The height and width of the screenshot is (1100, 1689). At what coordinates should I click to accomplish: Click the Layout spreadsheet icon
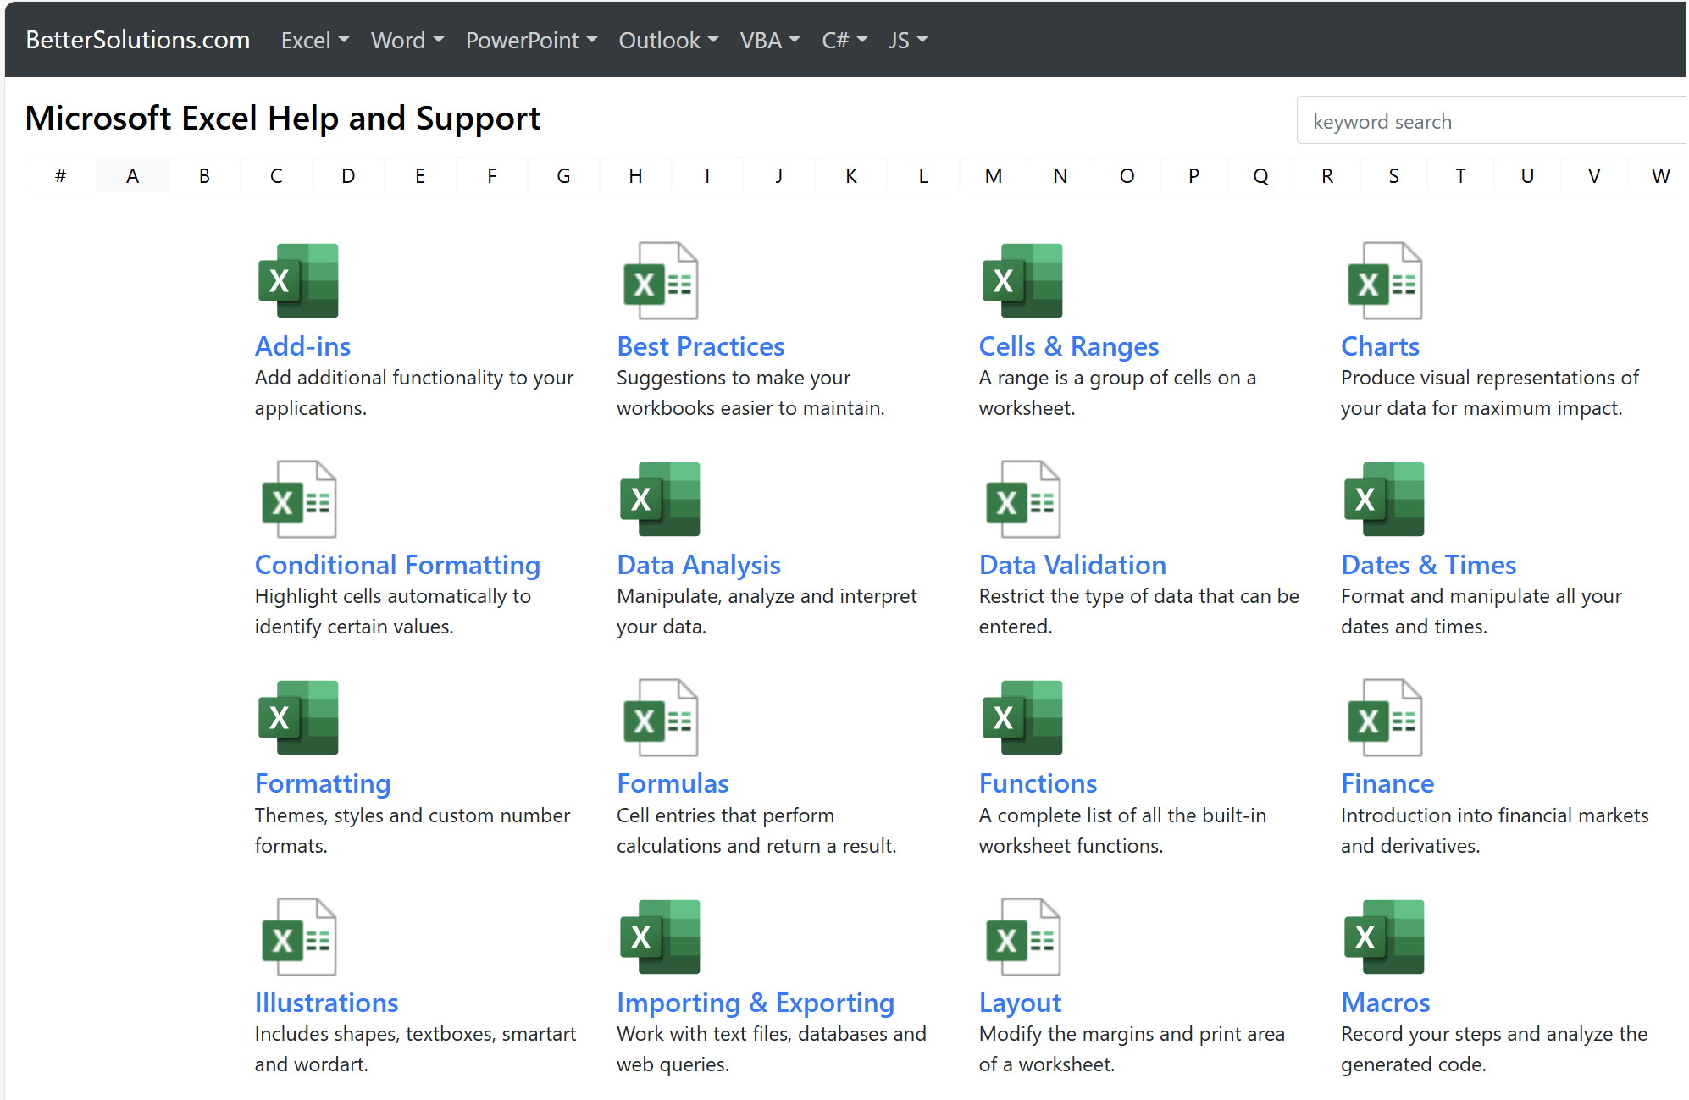click(x=1023, y=937)
